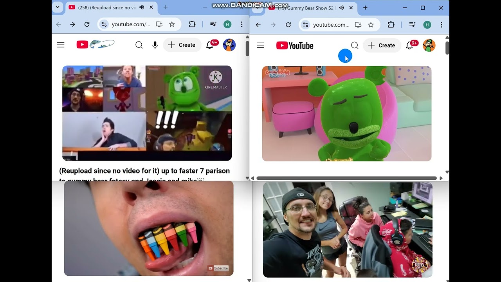The width and height of the screenshot is (501, 282).
Task: Click install app icon in left address bar
Action: point(159,24)
